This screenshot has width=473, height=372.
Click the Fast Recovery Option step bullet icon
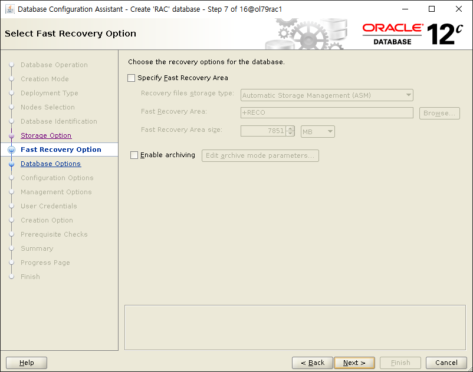point(11,150)
